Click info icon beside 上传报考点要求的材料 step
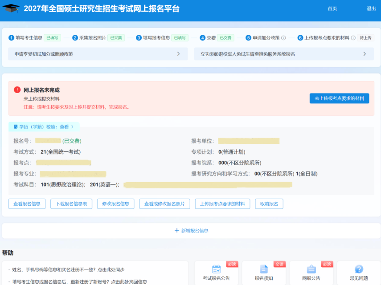This screenshot has height=285, width=381. (353, 38)
